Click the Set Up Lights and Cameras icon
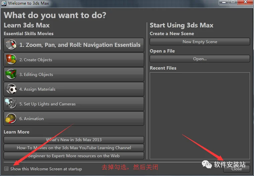Viewport: 254px width, 176px height. (11, 104)
